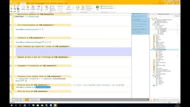Click the search icon in project explorer
Screen dimensions: 190x107
(x=175, y=16)
